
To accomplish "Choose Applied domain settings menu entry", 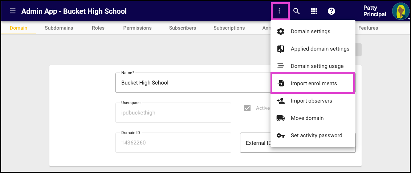I will pyautogui.click(x=313, y=49).
